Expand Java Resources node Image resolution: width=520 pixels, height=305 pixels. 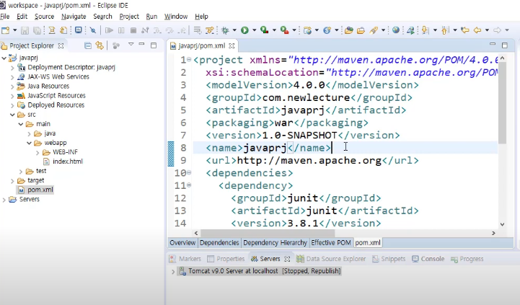coord(12,87)
